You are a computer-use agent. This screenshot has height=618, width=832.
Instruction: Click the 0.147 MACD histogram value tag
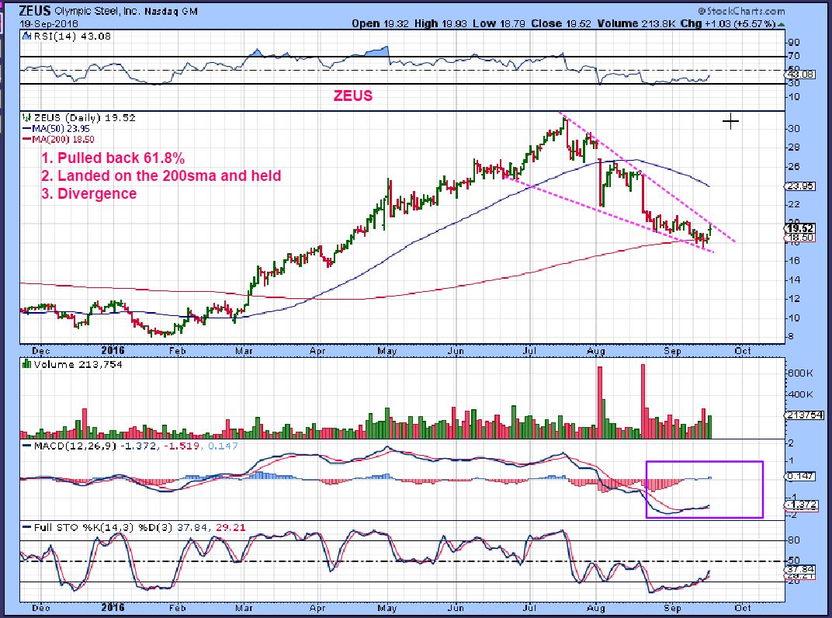[x=801, y=476]
